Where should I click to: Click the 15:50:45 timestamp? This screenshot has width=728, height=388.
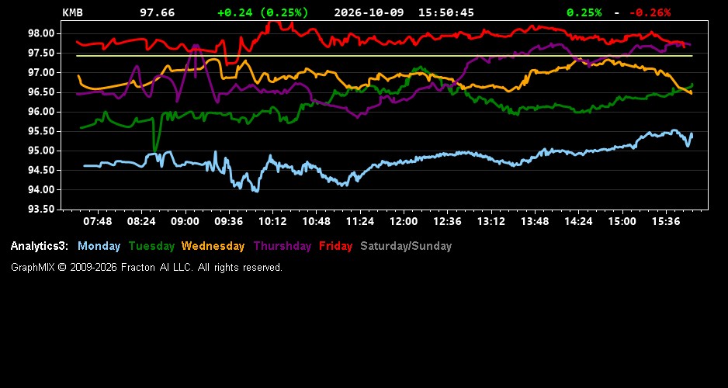point(446,12)
